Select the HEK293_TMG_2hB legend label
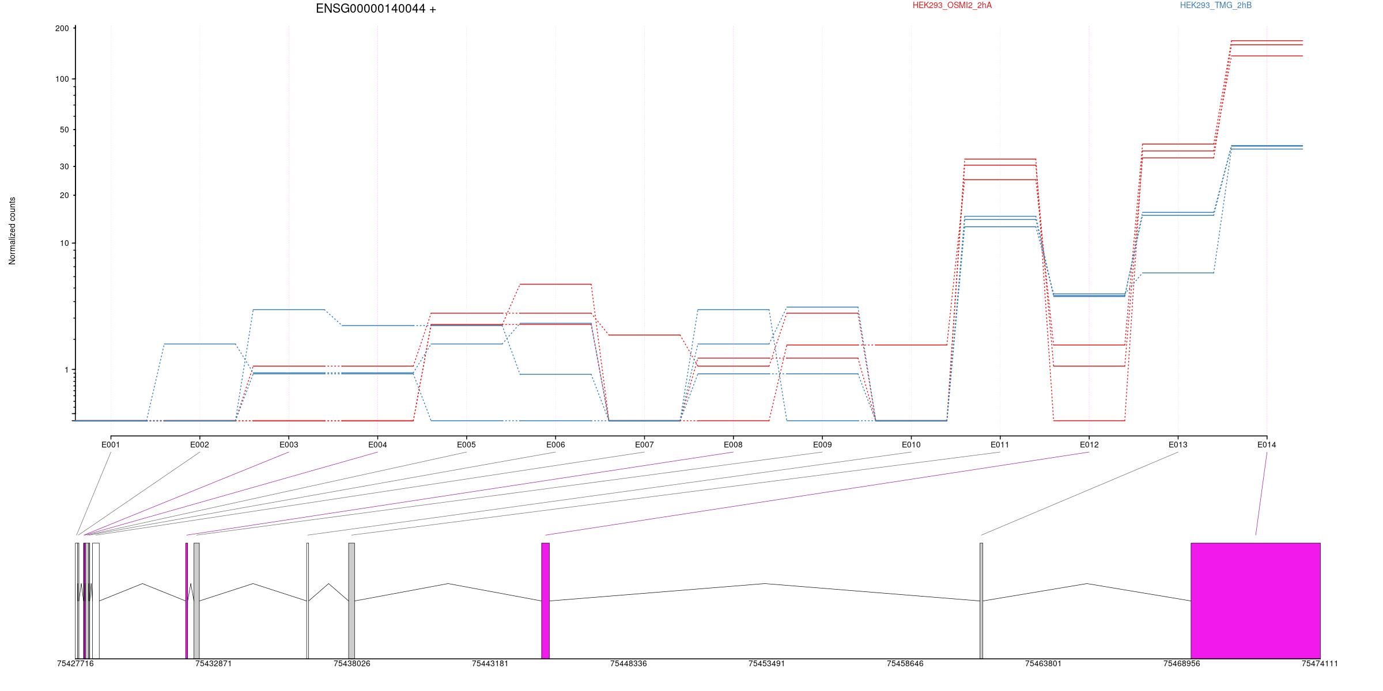Screen dimensions: 1383x691 tap(1216, 5)
